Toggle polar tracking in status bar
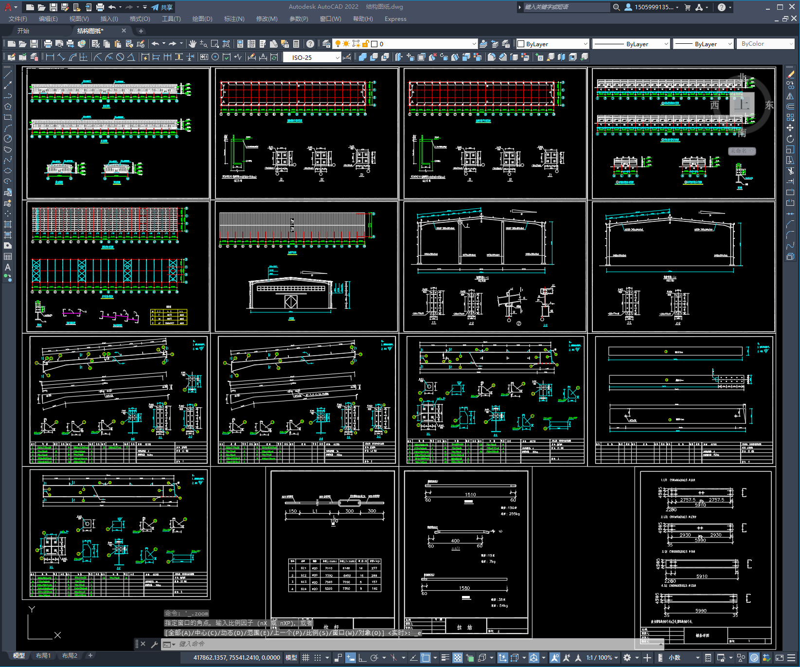 [x=374, y=657]
